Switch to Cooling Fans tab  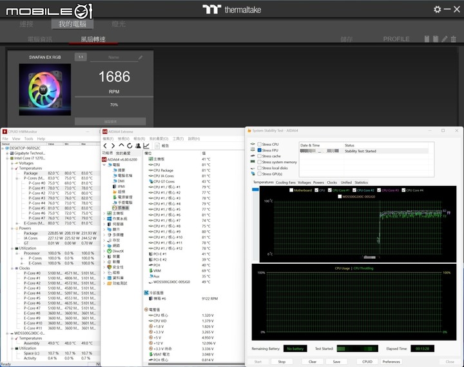point(285,183)
